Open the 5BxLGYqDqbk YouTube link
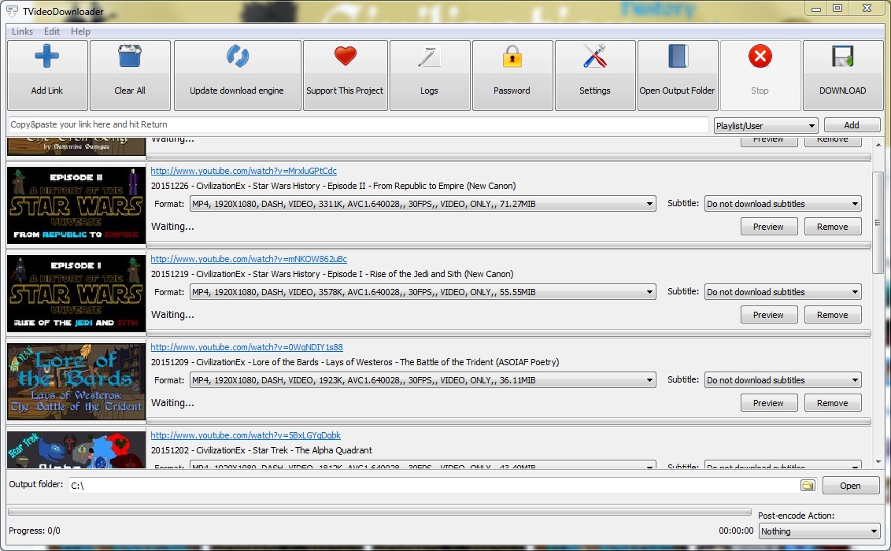The width and height of the screenshot is (891, 551). (x=246, y=435)
